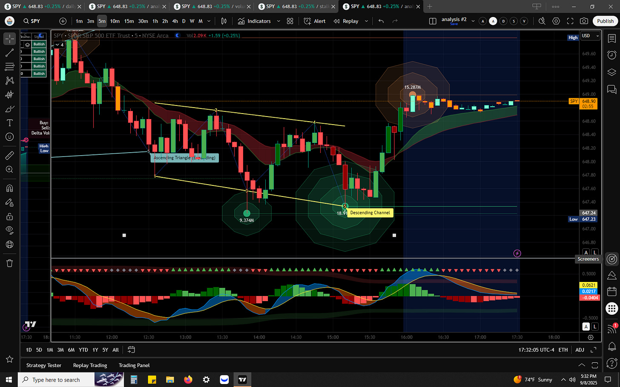This screenshot has height=387, width=620.
Task: Open the news feed with red badge
Action: point(611,328)
